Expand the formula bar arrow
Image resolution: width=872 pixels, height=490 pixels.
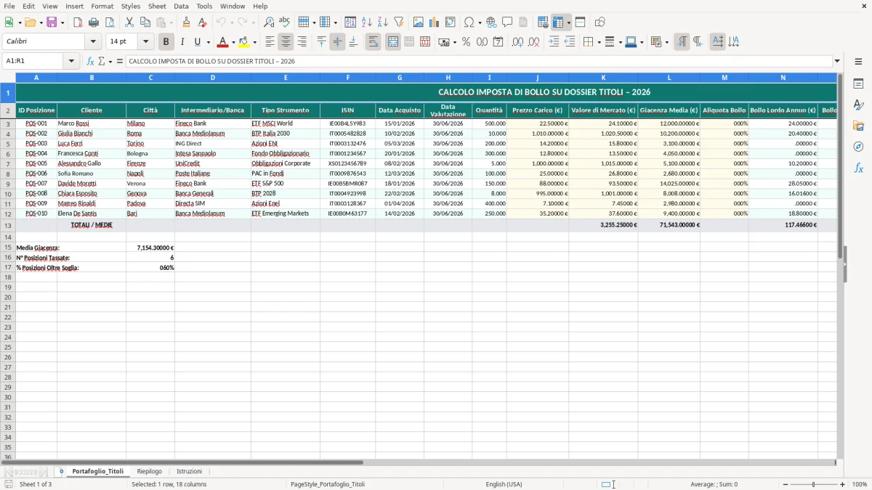pos(837,61)
